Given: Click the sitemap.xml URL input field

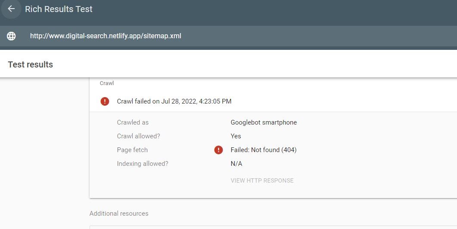Looking at the screenshot, I should coord(106,36).
